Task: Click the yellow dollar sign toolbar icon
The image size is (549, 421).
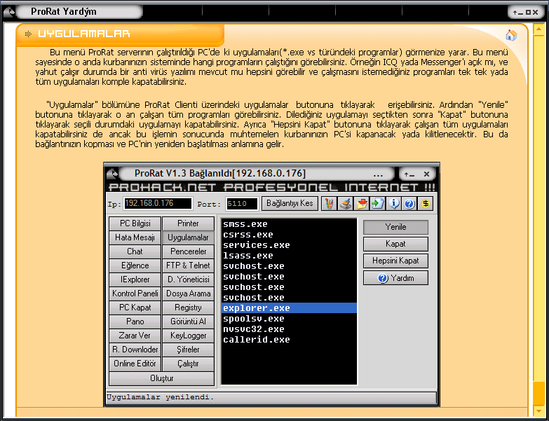Action: tap(426, 204)
